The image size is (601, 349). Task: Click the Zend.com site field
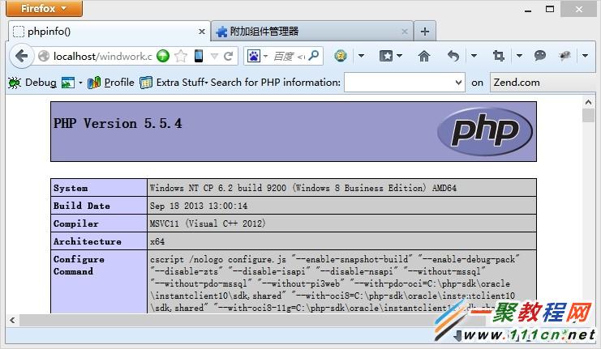pos(543,83)
